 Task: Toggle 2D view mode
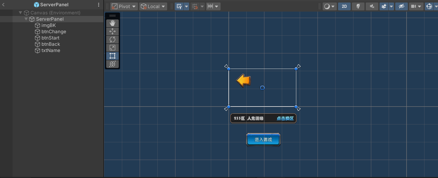pyautogui.click(x=344, y=6)
